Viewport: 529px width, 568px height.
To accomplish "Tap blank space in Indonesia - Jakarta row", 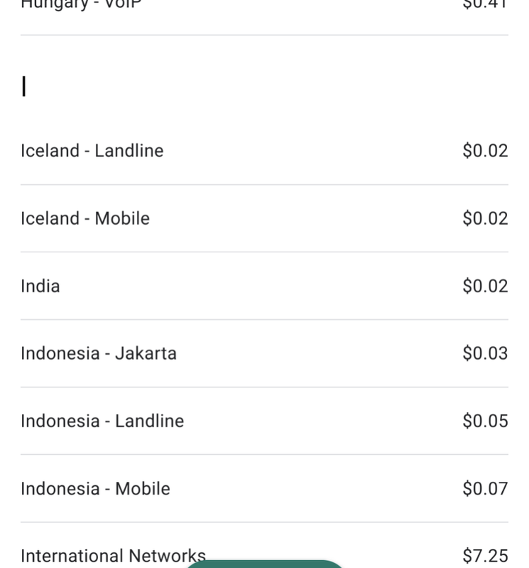I will (318, 353).
